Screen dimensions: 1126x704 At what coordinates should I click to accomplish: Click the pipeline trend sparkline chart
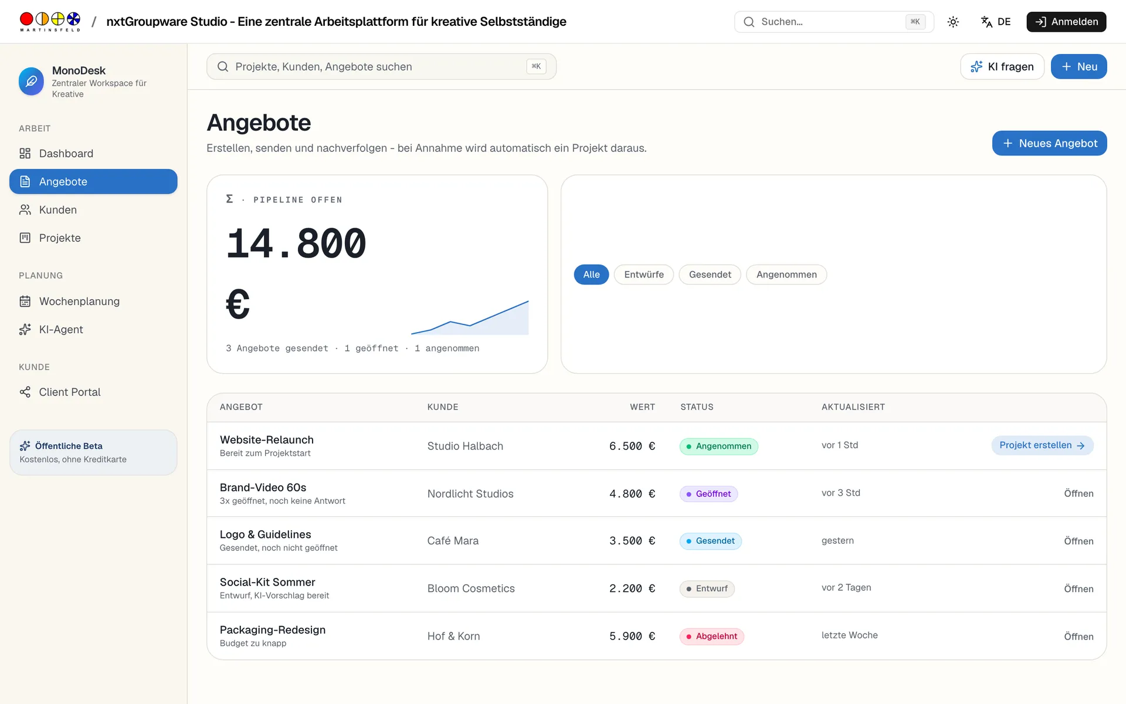click(470, 317)
